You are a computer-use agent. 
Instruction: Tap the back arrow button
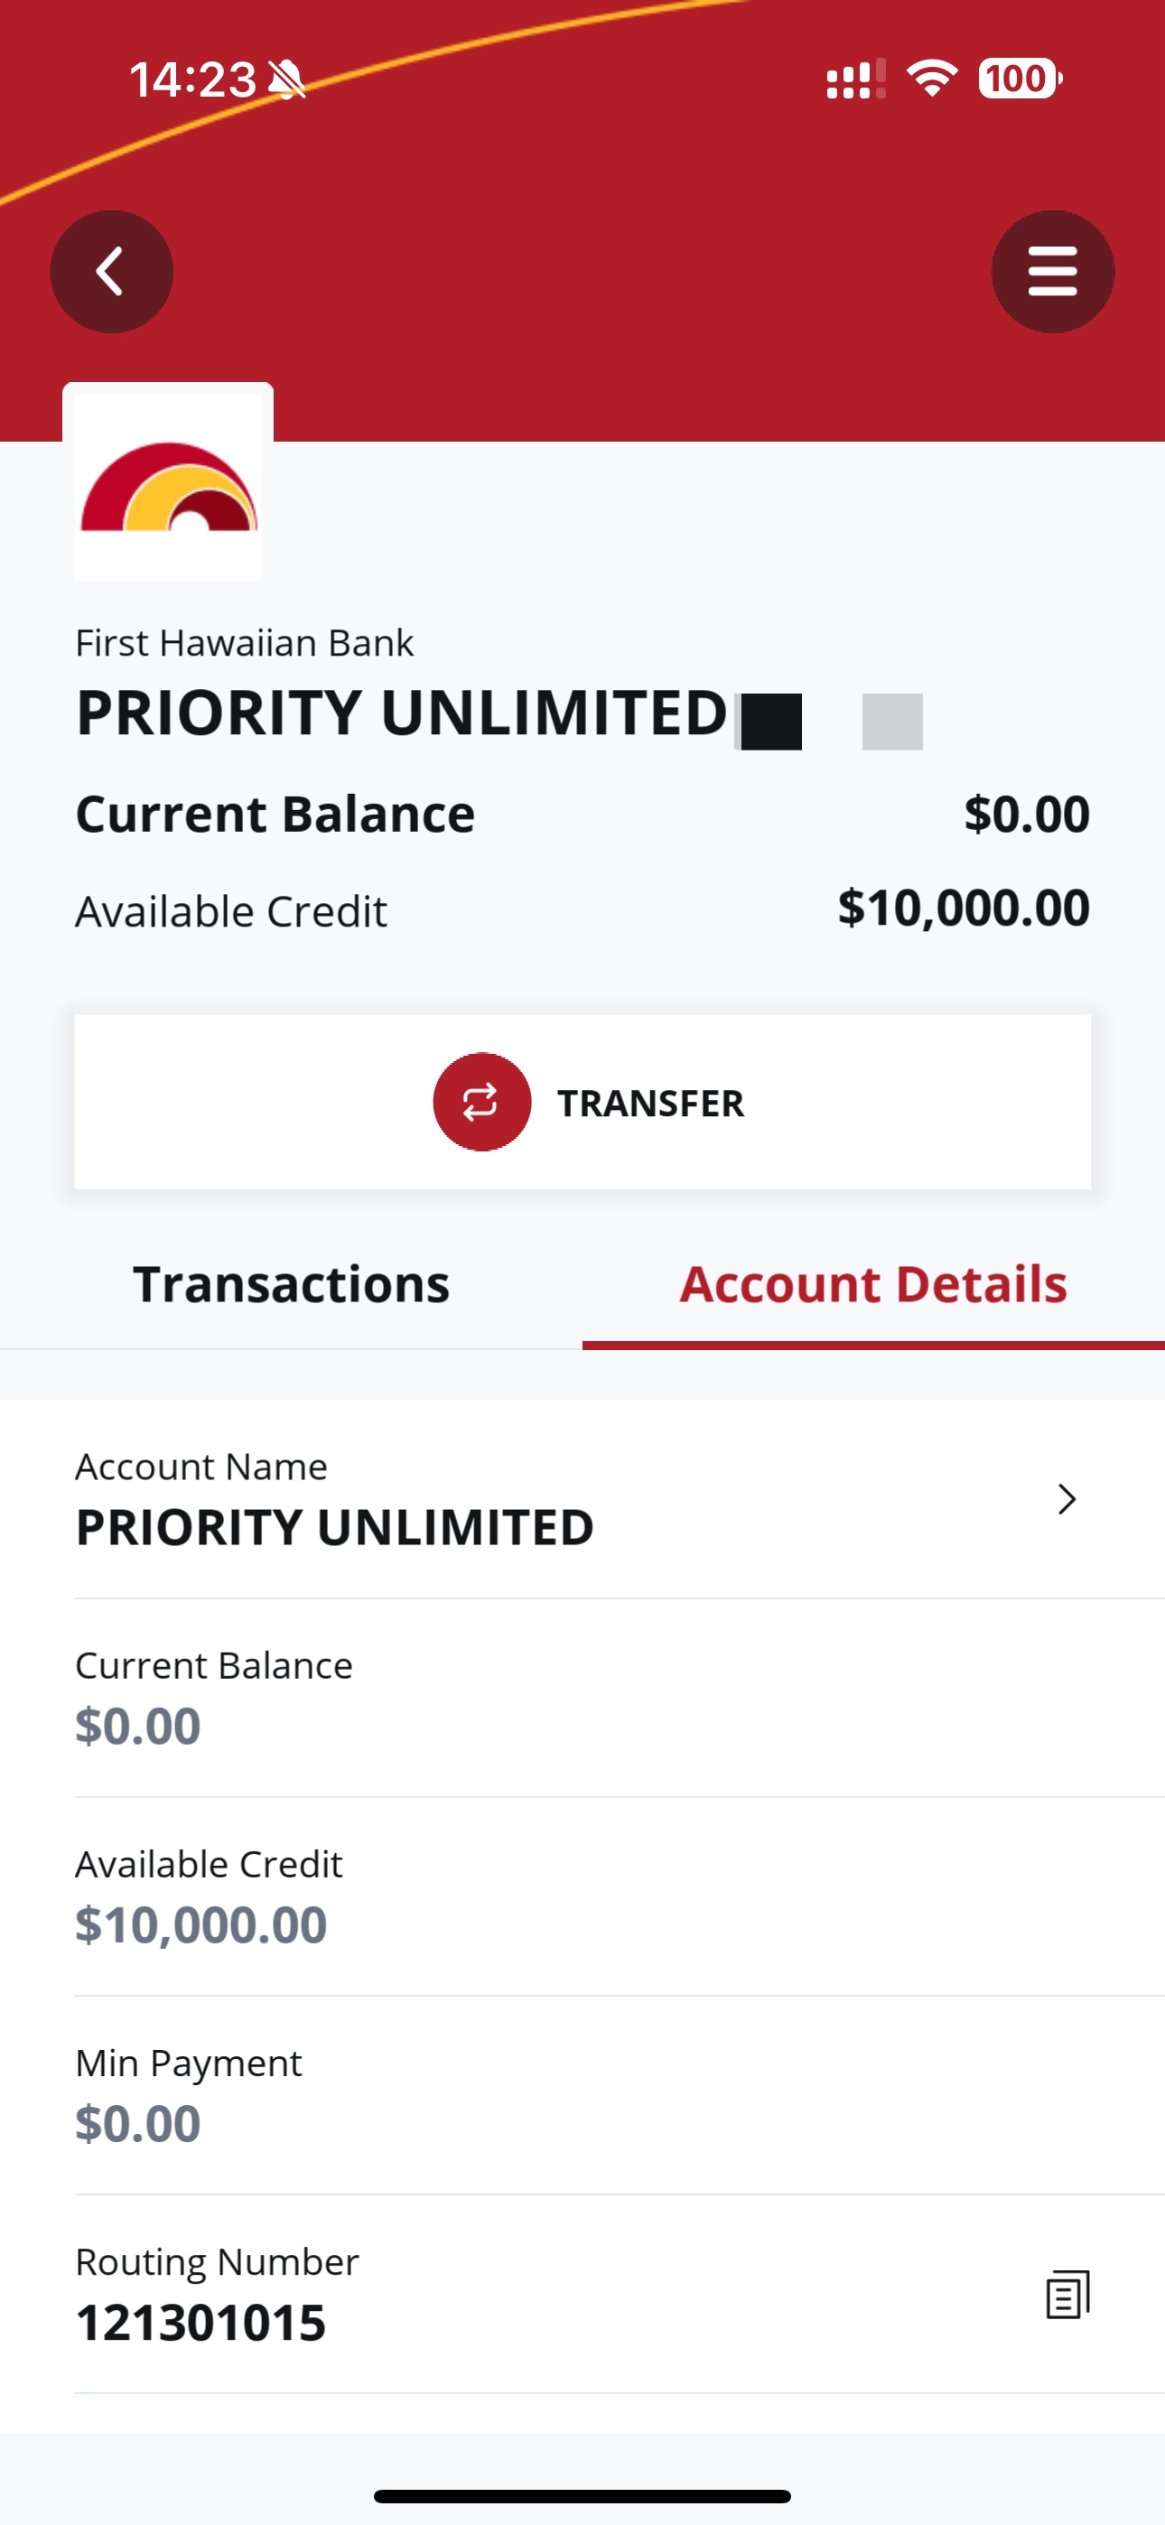(x=112, y=272)
